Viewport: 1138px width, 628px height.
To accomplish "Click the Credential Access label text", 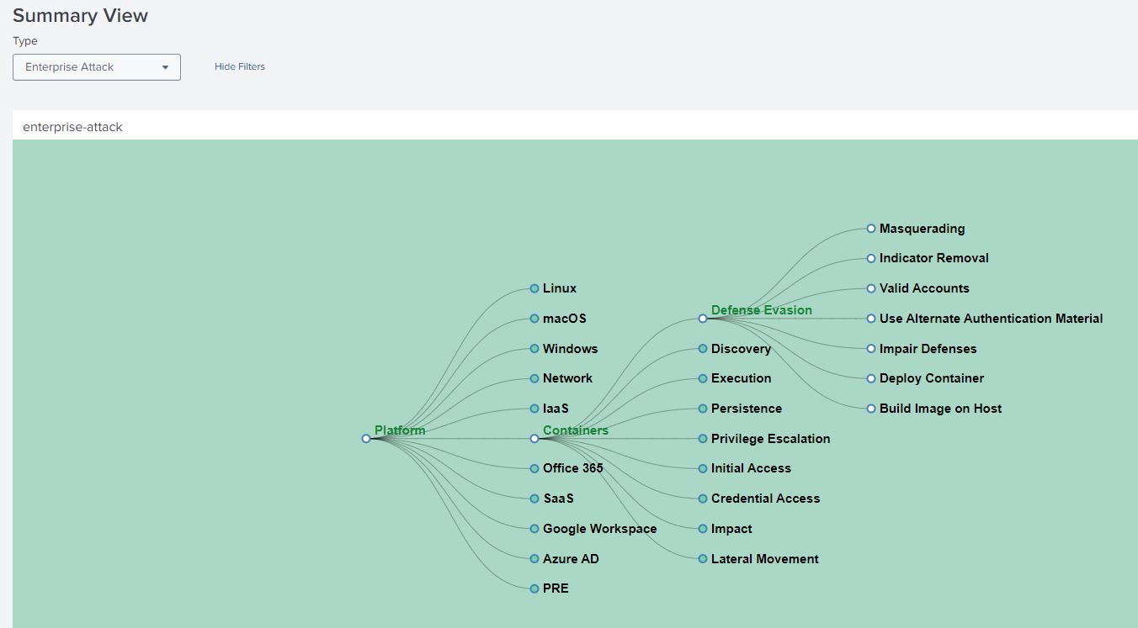I will pos(766,499).
